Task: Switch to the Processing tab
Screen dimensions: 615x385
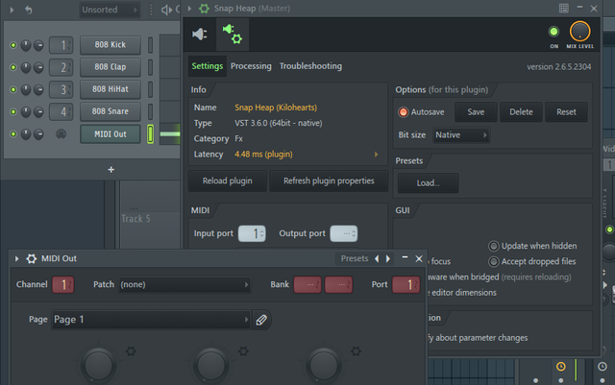Action: click(x=251, y=66)
